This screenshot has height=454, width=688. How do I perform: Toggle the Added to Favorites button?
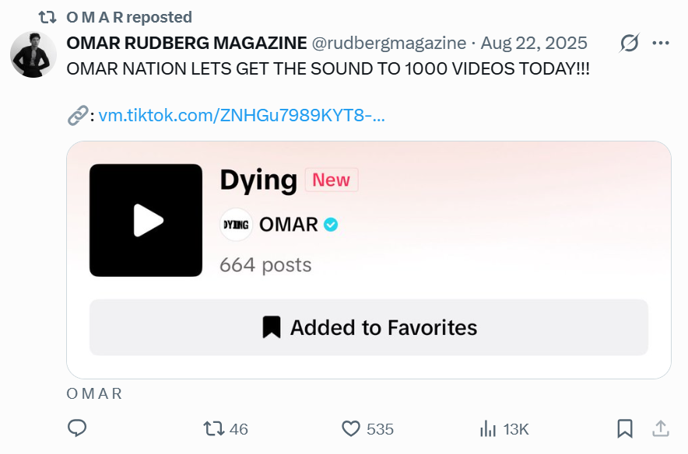pos(369,327)
